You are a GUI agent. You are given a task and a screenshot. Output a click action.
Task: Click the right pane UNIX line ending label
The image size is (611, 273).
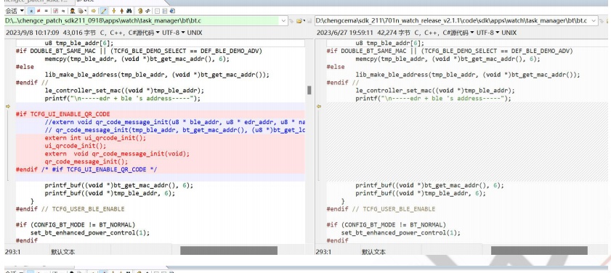coord(509,33)
